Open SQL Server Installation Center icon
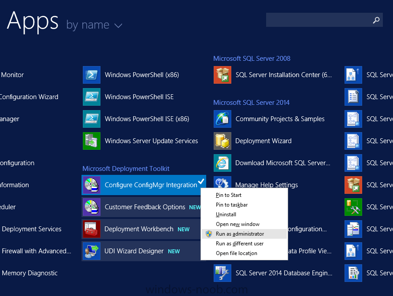The image size is (393, 296). click(222, 75)
